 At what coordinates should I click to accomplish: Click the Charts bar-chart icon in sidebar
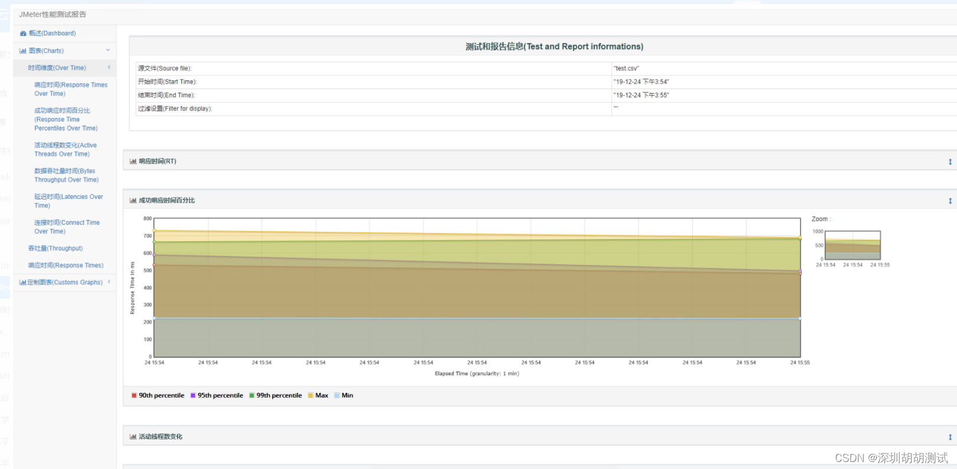23,51
